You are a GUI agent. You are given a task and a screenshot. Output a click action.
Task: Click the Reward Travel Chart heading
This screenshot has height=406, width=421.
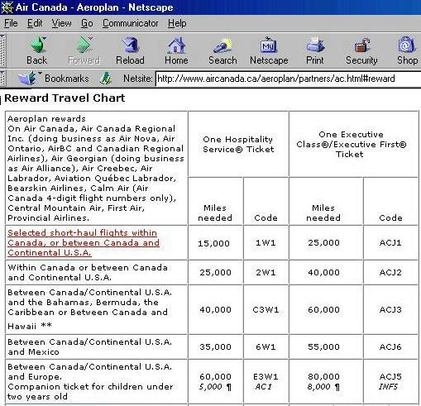point(65,98)
